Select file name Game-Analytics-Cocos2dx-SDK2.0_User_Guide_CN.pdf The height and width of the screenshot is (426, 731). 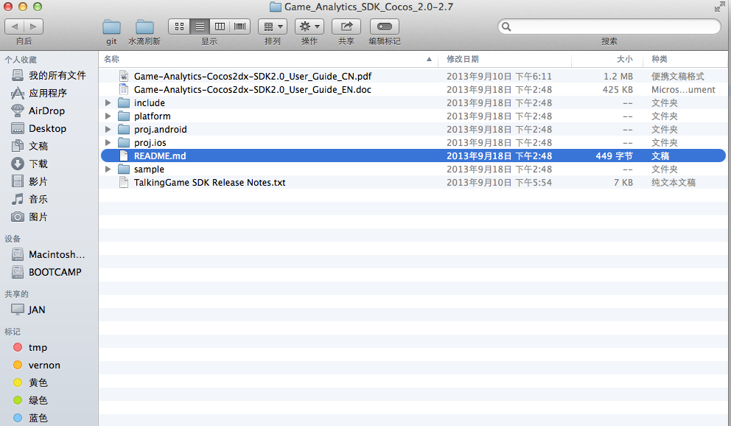pos(253,77)
